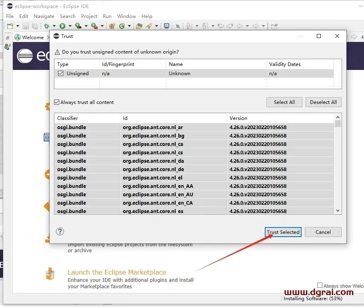This screenshot has height=307, width=364.
Task: Open the Edit menu
Action: [x=24, y=16]
